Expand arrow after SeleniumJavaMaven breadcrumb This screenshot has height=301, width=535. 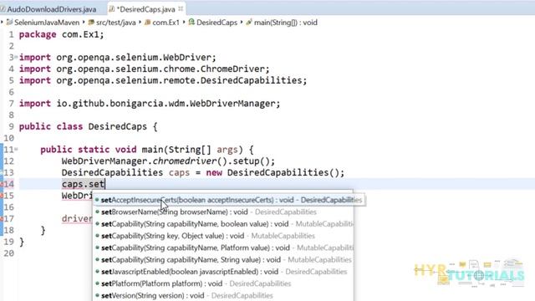point(84,23)
